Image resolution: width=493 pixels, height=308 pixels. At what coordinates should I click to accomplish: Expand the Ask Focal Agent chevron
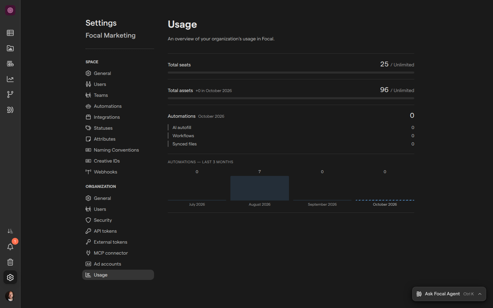tap(480, 294)
